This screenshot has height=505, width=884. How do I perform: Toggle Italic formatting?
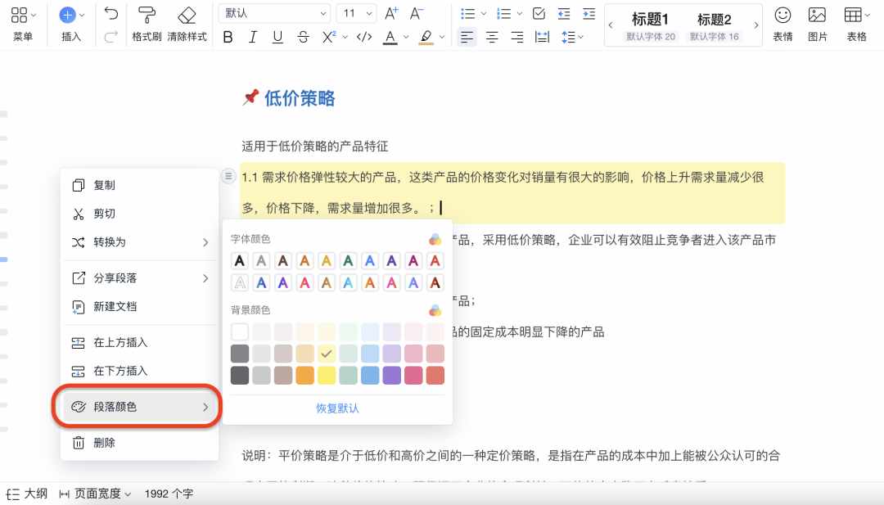(x=253, y=37)
